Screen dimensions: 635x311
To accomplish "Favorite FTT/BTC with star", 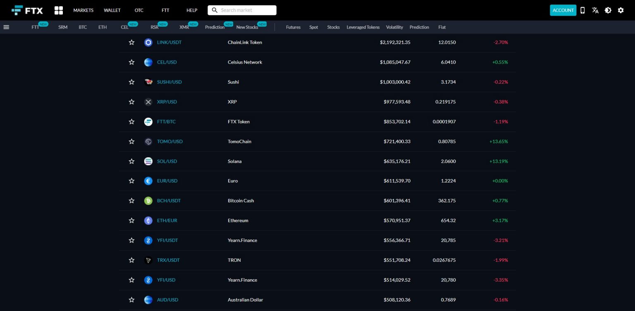I will (x=131, y=122).
